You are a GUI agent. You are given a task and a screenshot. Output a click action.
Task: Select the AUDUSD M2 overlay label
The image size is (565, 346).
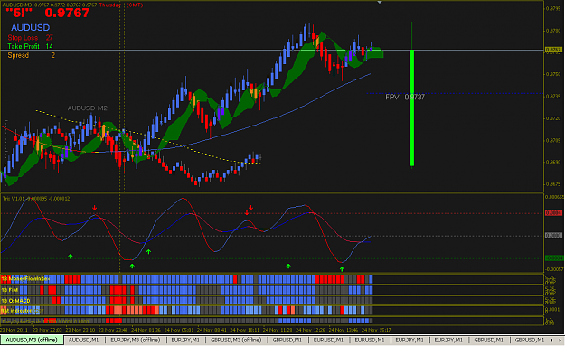click(87, 108)
